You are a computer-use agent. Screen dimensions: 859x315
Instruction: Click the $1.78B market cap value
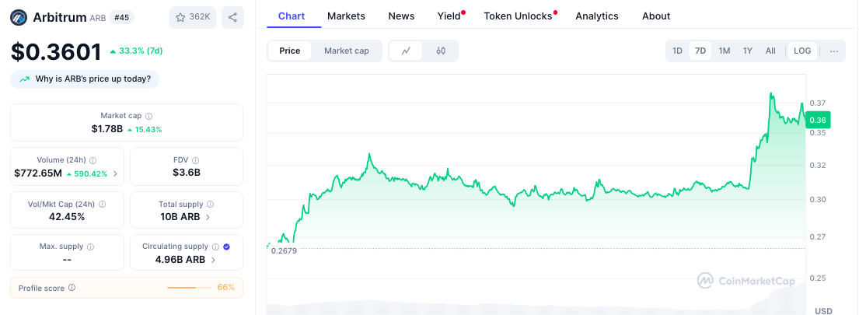(107, 129)
